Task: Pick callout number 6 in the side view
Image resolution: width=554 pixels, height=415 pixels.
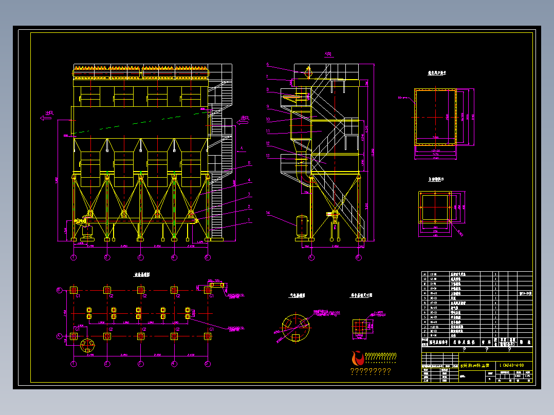Action: tap(267, 65)
